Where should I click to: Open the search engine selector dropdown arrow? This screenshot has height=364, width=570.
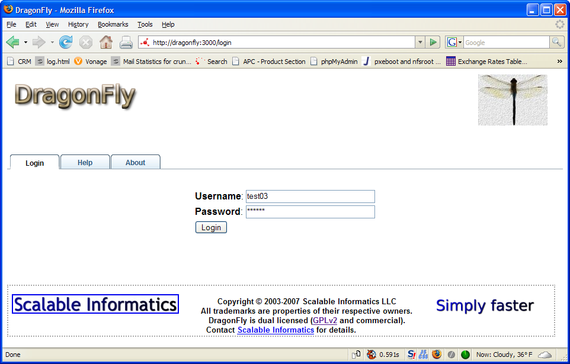[460, 43]
